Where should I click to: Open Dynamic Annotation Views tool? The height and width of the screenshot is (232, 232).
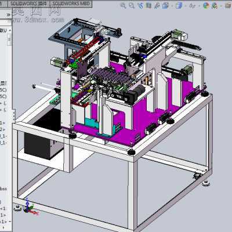click(157, 6)
